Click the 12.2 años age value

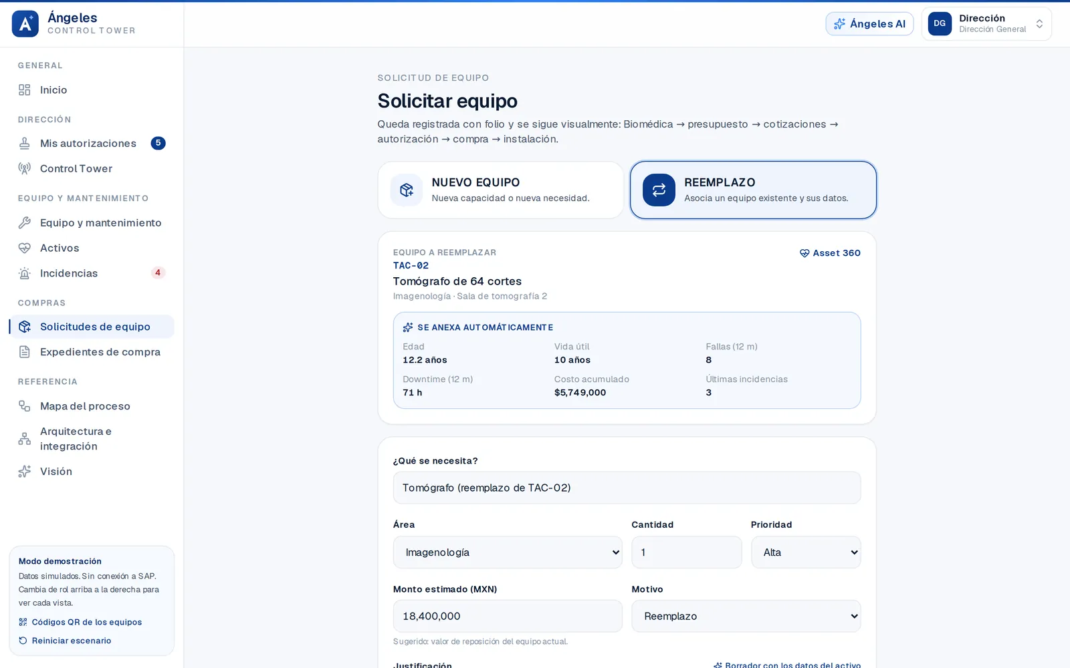pos(425,360)
